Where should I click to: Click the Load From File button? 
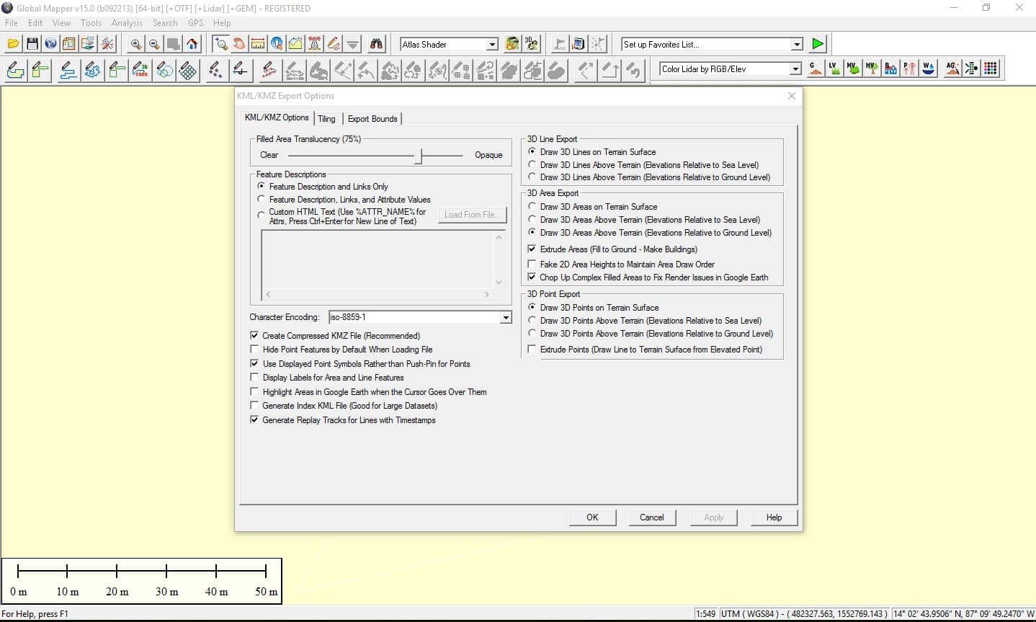click(472, 215)
